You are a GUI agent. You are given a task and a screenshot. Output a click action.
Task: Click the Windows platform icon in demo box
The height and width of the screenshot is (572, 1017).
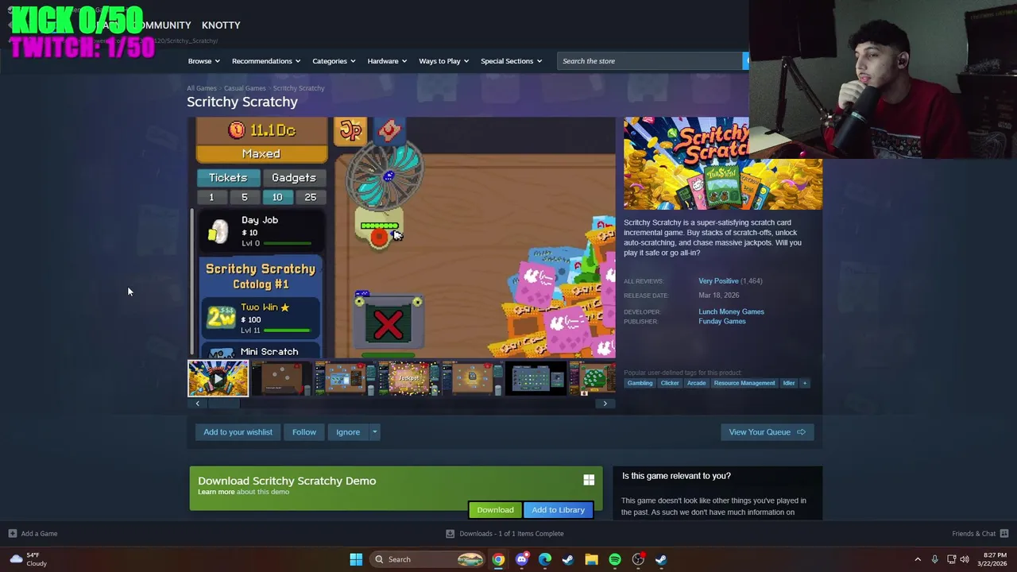point(589,480)
